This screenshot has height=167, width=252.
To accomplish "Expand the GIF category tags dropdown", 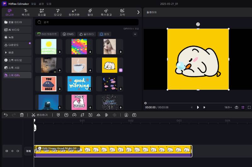I will 135,34.
